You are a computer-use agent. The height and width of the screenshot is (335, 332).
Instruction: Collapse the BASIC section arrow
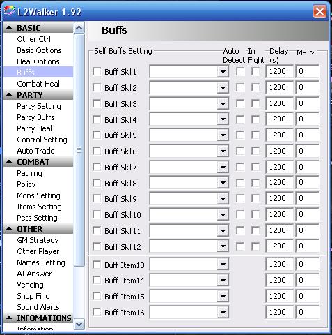coord(9,28)
